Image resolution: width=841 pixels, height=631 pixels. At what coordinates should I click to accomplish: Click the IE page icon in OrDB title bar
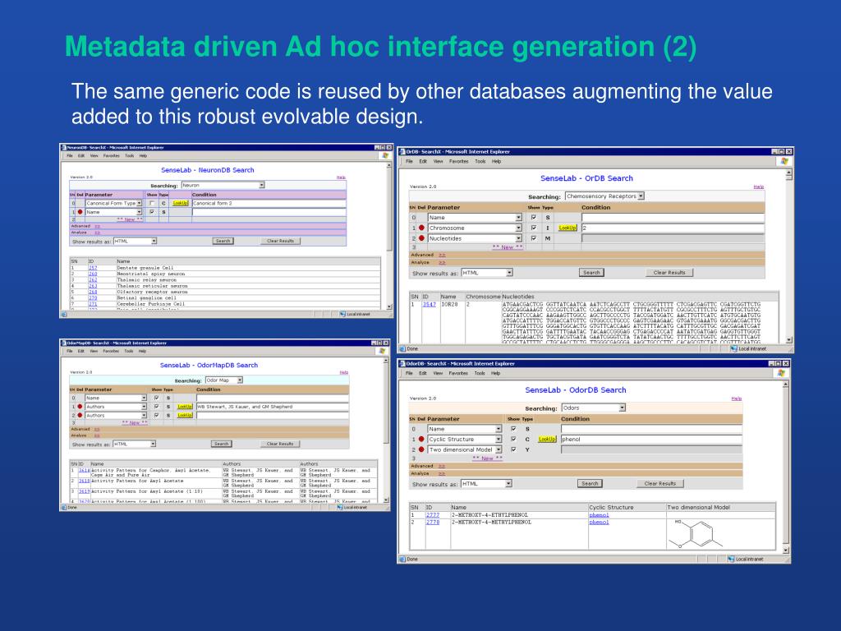(x=402, y=152)
